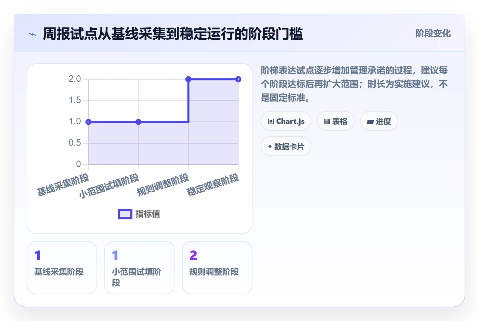
Task: Select the 进度 tag chip
Action: (379, 121)
